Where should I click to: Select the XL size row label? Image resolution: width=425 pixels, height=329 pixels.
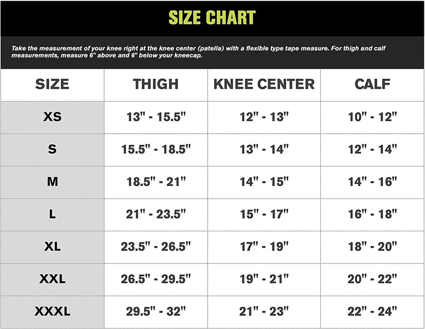pyautogui.click(x=52, y=247)
